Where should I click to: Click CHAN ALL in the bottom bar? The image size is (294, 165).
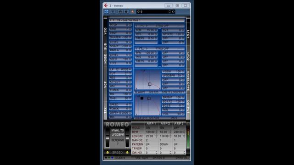(x=182, y=158)
